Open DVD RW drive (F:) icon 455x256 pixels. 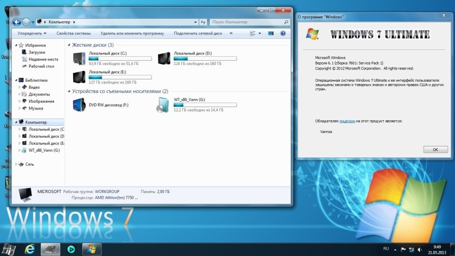click(79, 105)
